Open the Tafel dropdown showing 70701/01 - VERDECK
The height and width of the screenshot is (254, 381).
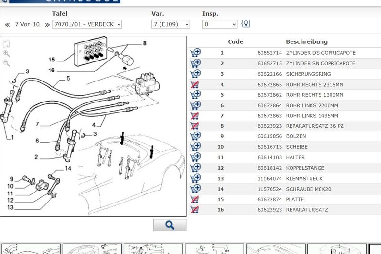click(x=87, y=24)
